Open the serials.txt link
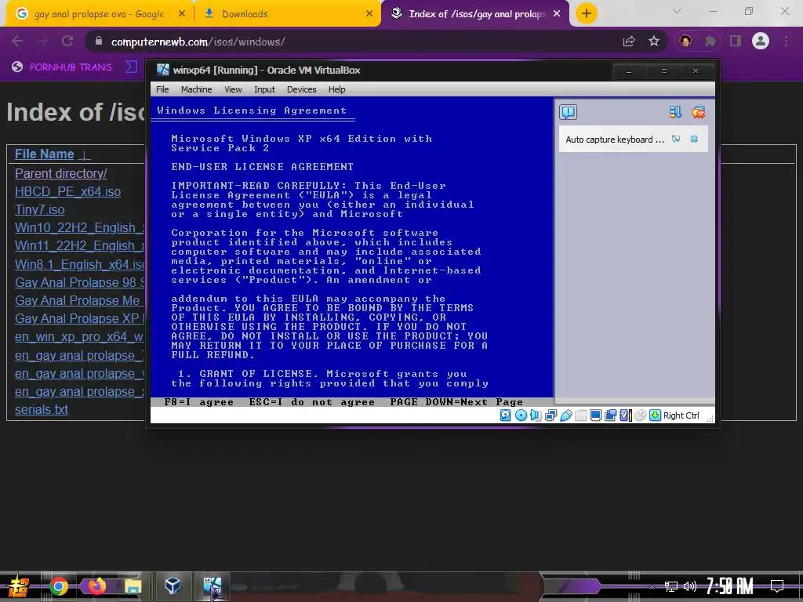This screenshot has height=602, width=803. (x=42, y=409)
